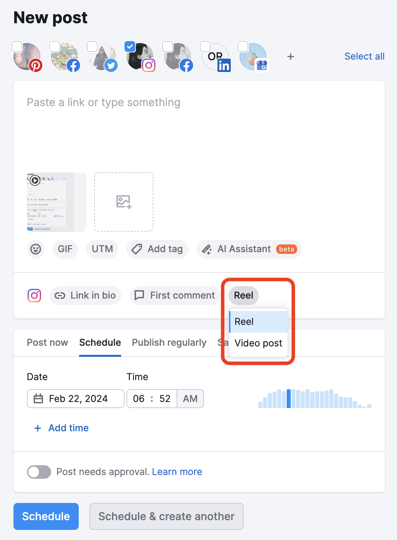397x540 pixels.
Task: Open the emoji picker icon
Action: pyautogui.click(x=36, y=249)
